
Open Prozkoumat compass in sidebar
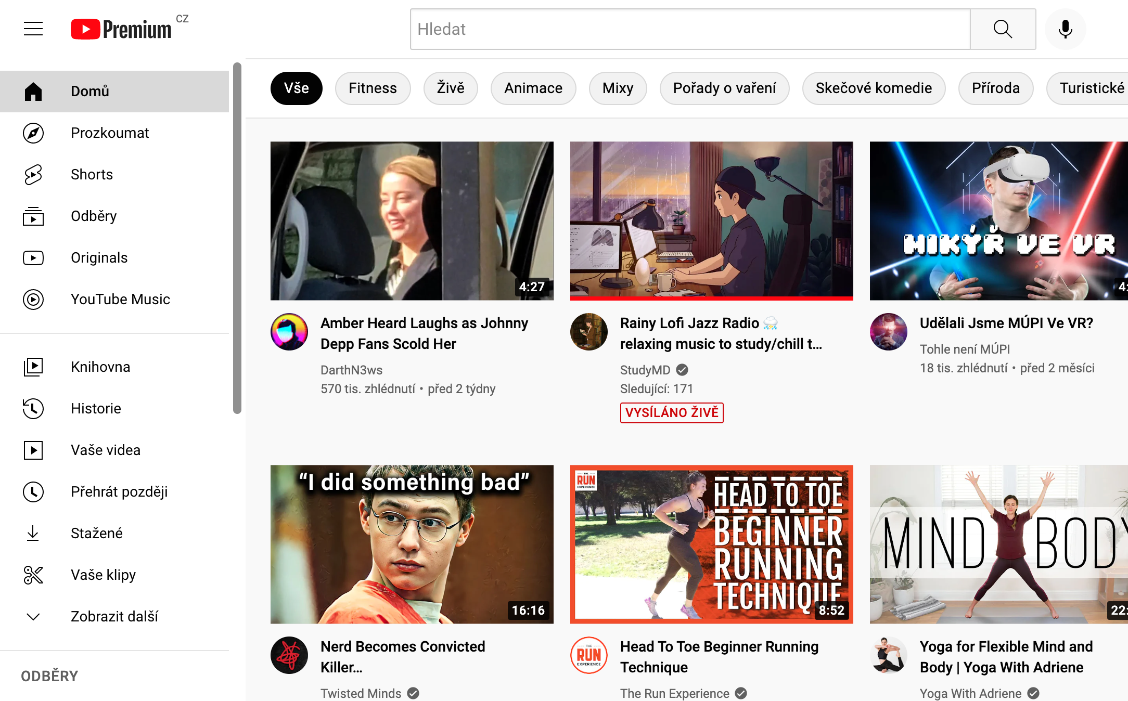pyautogui.click(x=109, y=133)
